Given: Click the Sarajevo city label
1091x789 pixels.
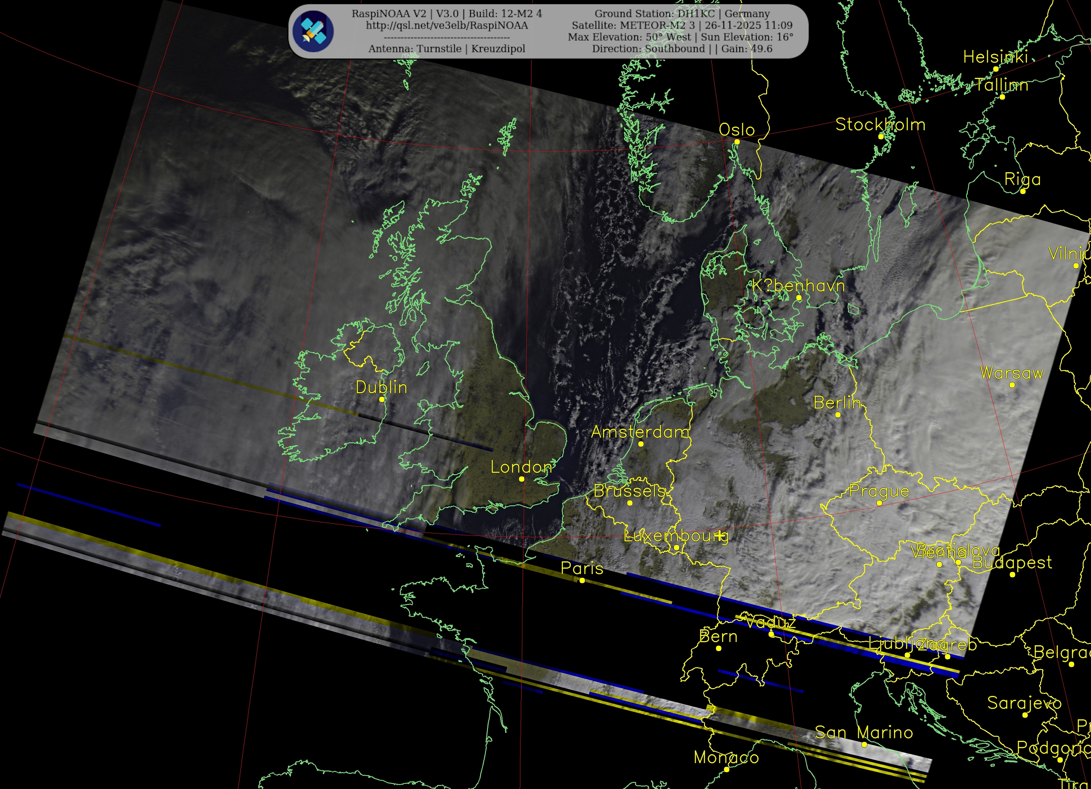Looking at the screenshot, I should (x=1024, y=703).
